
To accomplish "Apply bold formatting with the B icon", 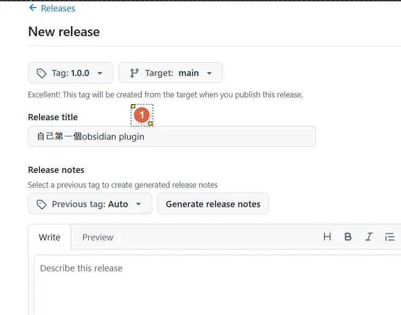I will (348, 237).
